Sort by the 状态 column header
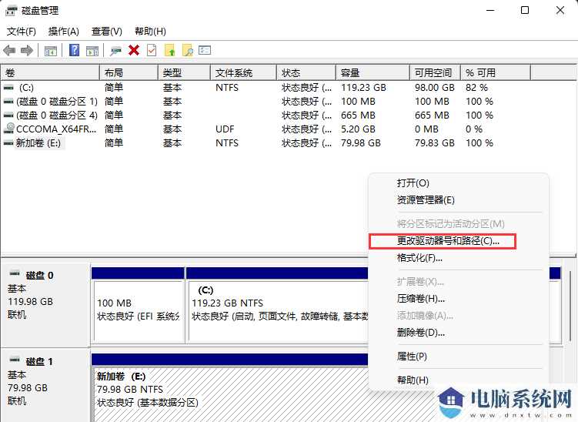This screenshot has height=422, width=578. [306, 72]
